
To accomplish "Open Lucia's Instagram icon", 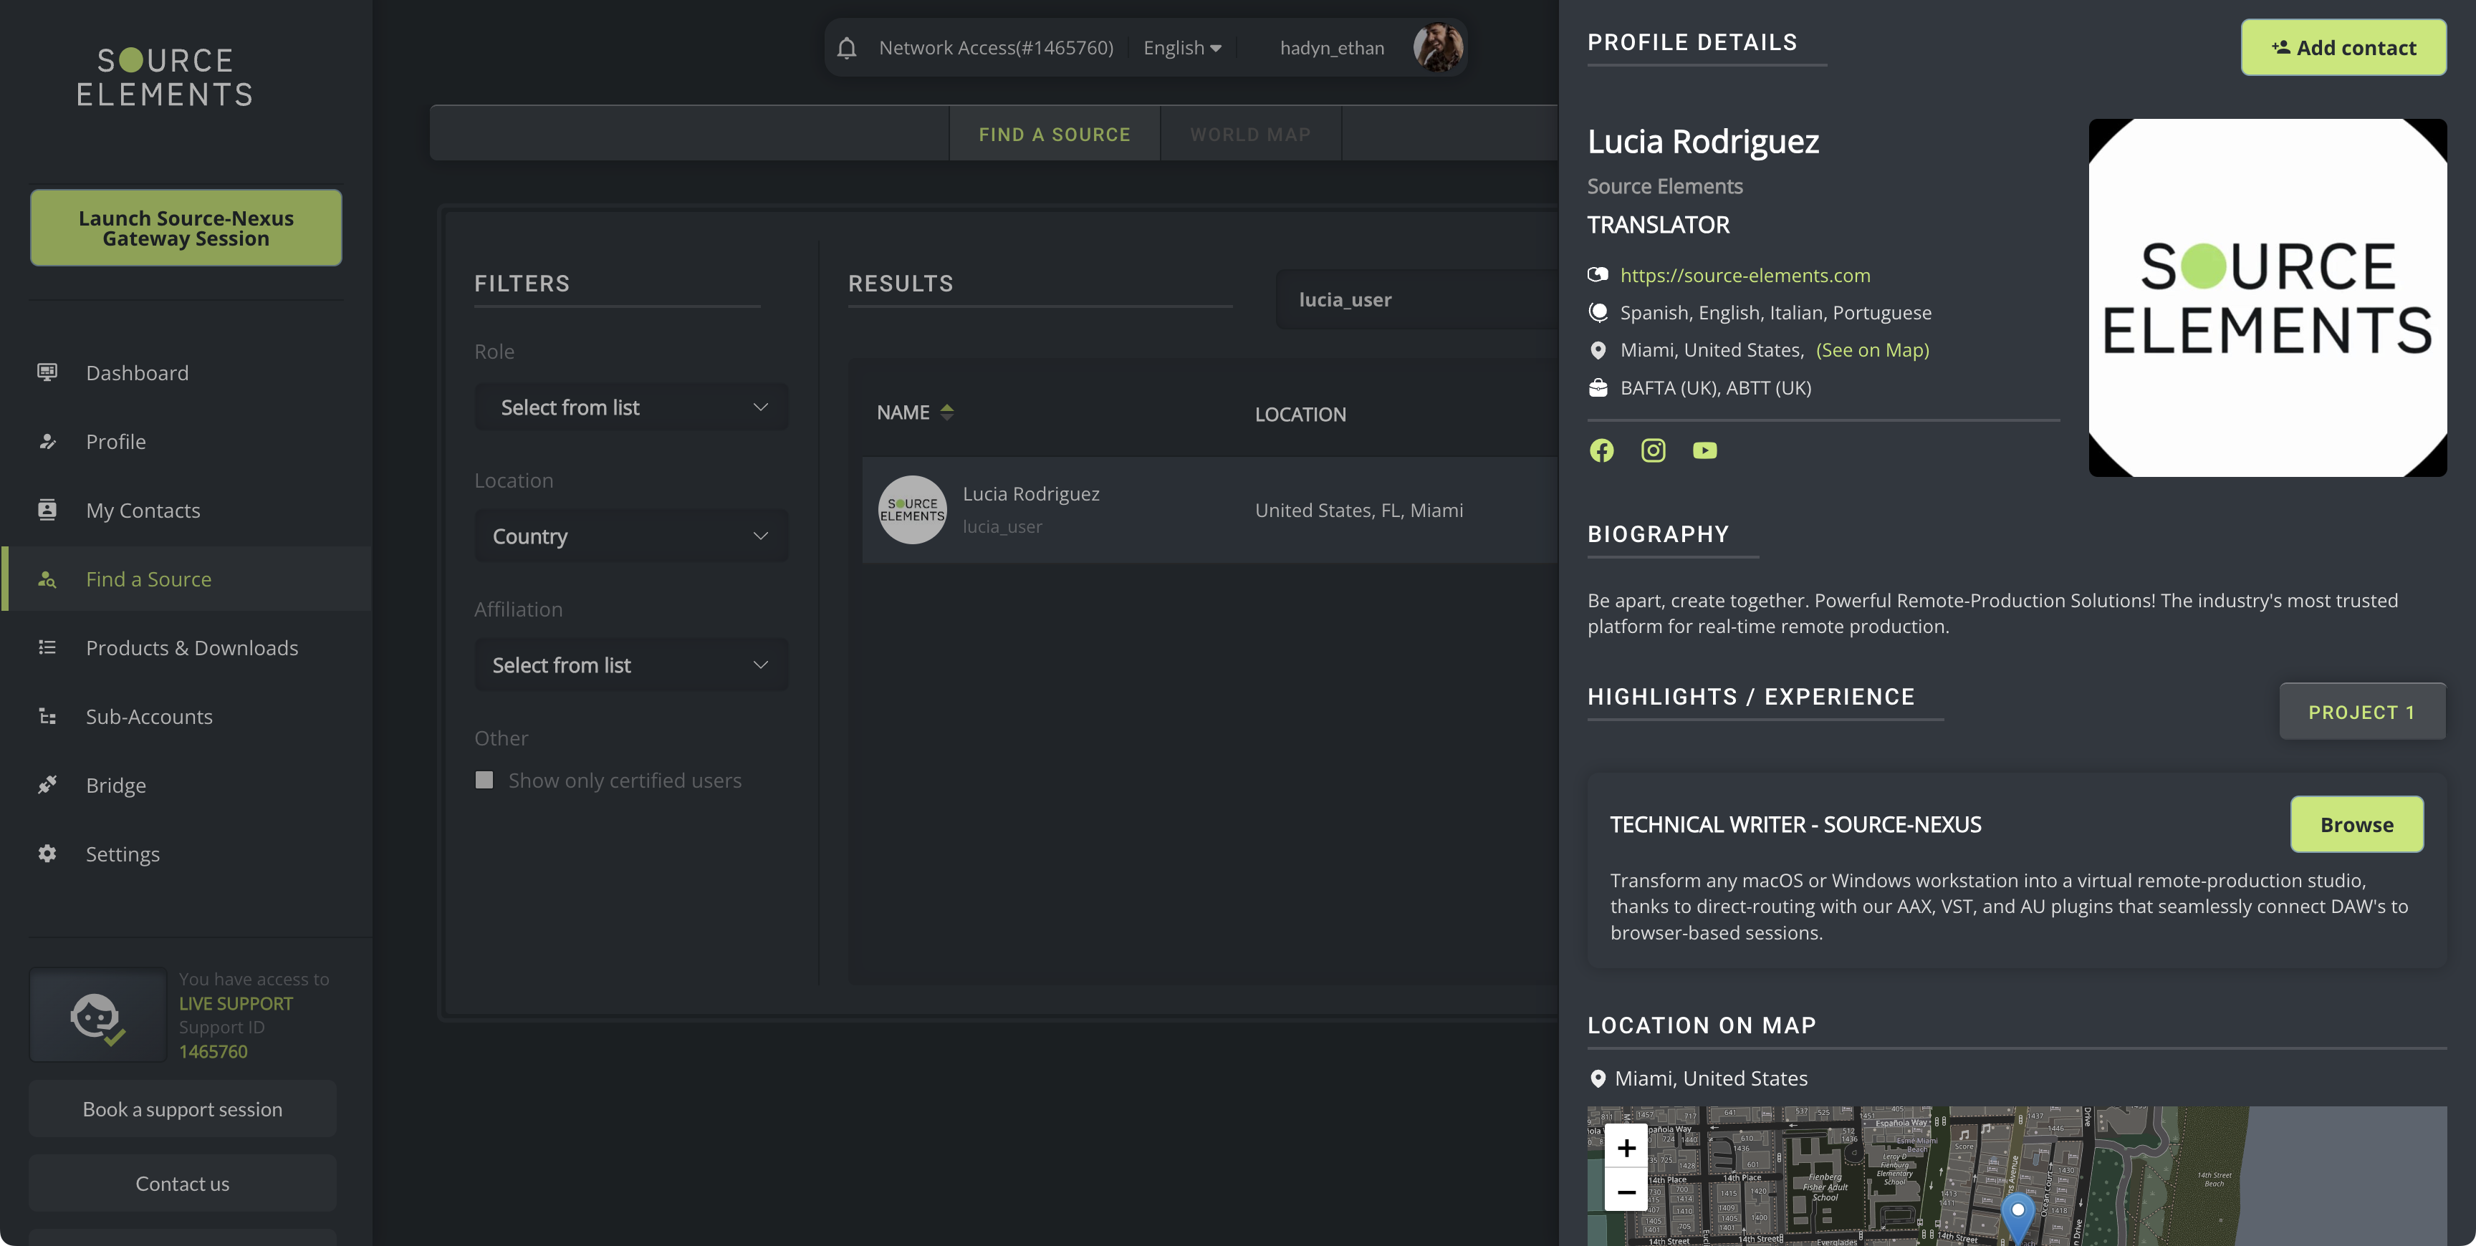I will point(1652,450).
